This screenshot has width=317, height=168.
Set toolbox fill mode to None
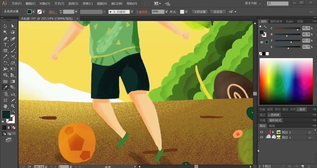14,128
